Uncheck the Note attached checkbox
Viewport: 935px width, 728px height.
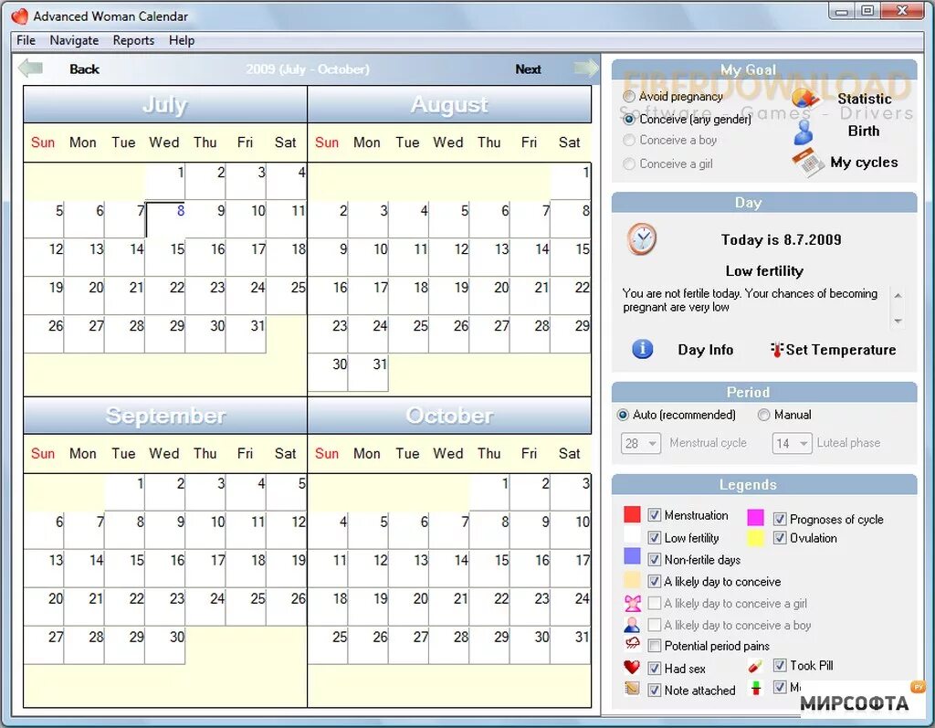[x=654, y=690]
